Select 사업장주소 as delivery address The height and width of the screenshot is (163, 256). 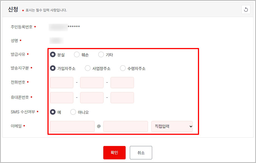point(88,68)
